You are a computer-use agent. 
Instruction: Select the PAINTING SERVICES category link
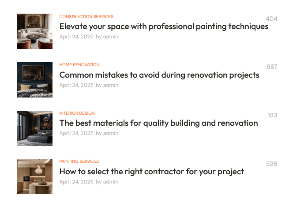79,161
